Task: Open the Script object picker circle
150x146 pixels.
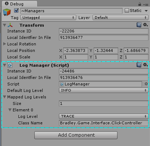Action: click(146, 84)
